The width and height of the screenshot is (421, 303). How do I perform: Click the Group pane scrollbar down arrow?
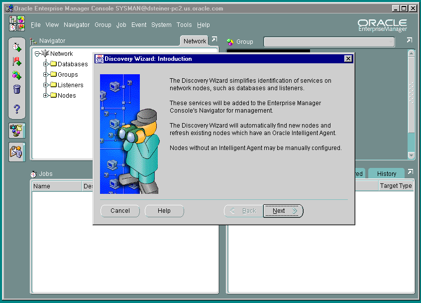click(x=411, y=155)
